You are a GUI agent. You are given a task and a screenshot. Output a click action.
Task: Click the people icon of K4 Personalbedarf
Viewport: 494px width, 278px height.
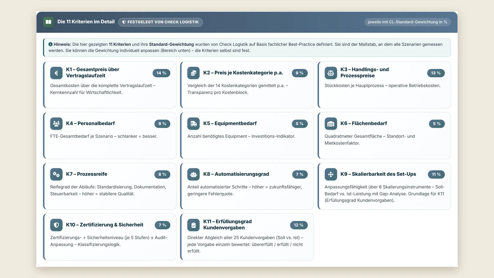57,124
